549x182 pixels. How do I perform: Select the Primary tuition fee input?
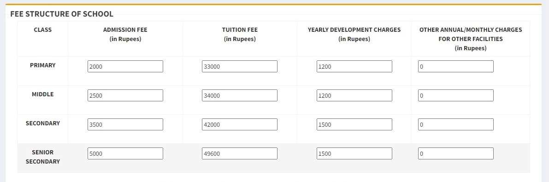pos(240,66)
